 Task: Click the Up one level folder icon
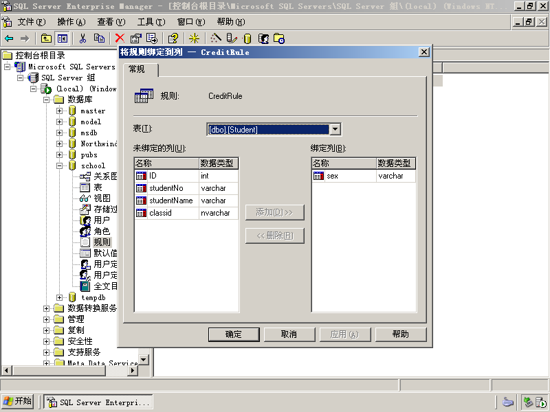(46, 38)
